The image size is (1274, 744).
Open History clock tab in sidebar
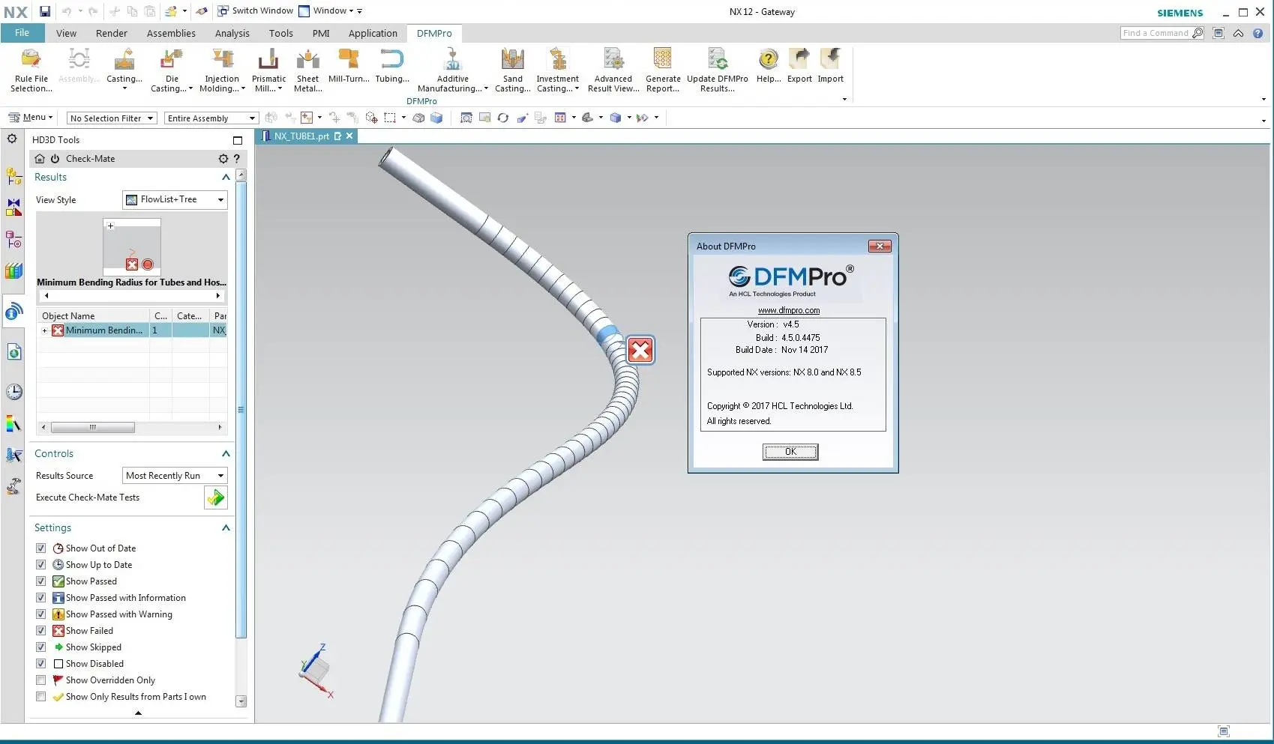pyautogui.click(x=13, y=392)
